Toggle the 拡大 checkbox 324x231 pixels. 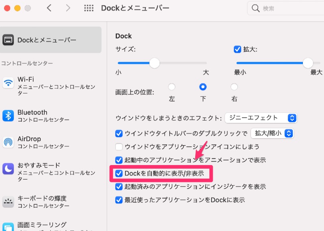pyautogui.click(x=238, y=49)
